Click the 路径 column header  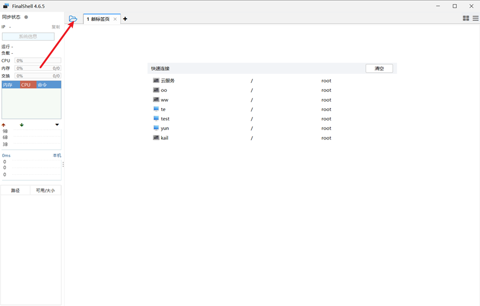click(15, 191)
